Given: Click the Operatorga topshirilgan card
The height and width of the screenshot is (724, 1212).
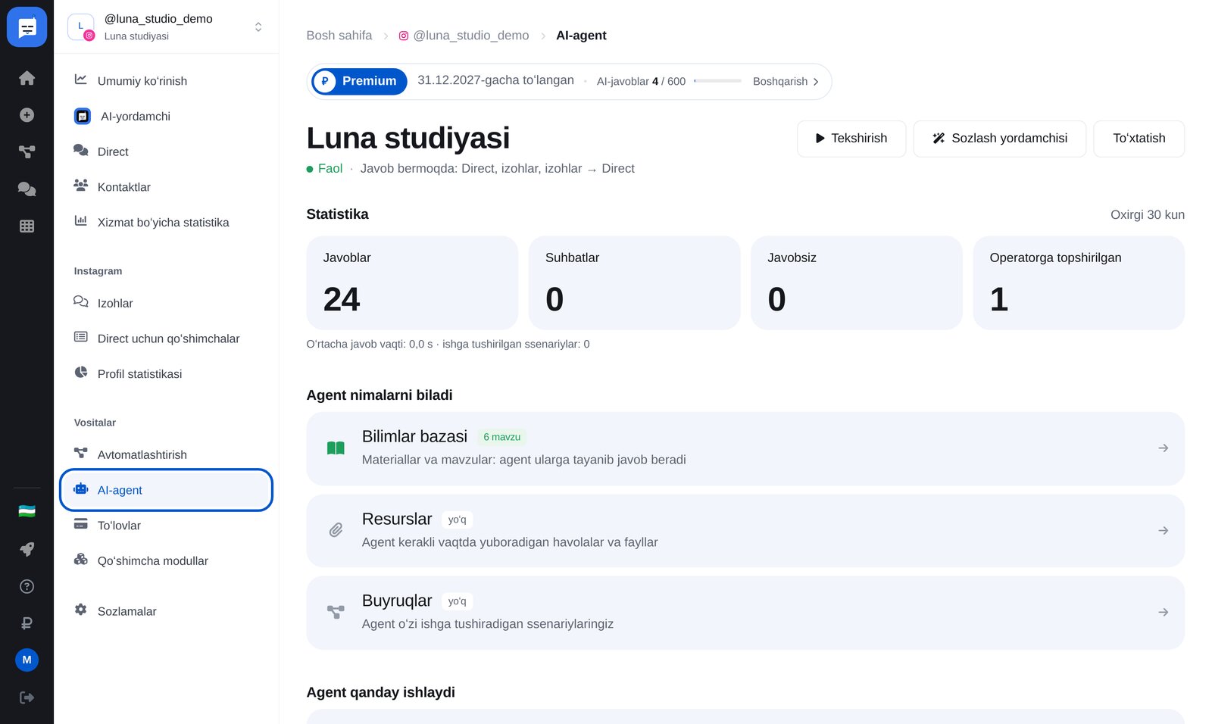Looking at the screenshot, I should (1079, 282).
